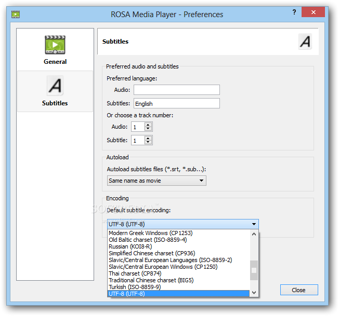The height and width of the screenshot is (316, 339).
Task: Click the encoding list scroll down arrow
Action: tap(254, 293)
